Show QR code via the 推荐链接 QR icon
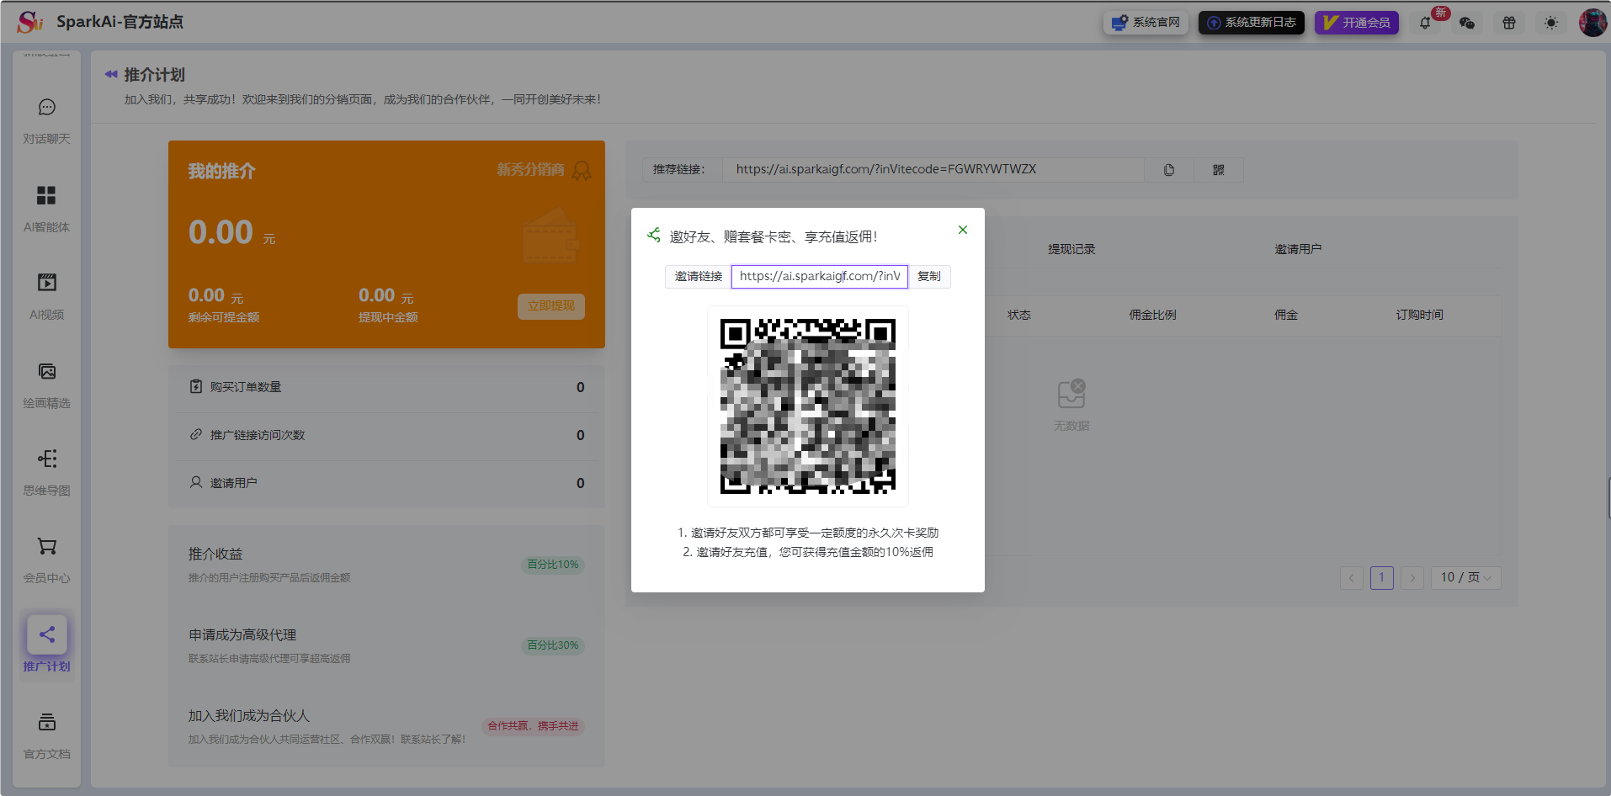The height and width of the screenshot is (796, 1611). 1219,170
